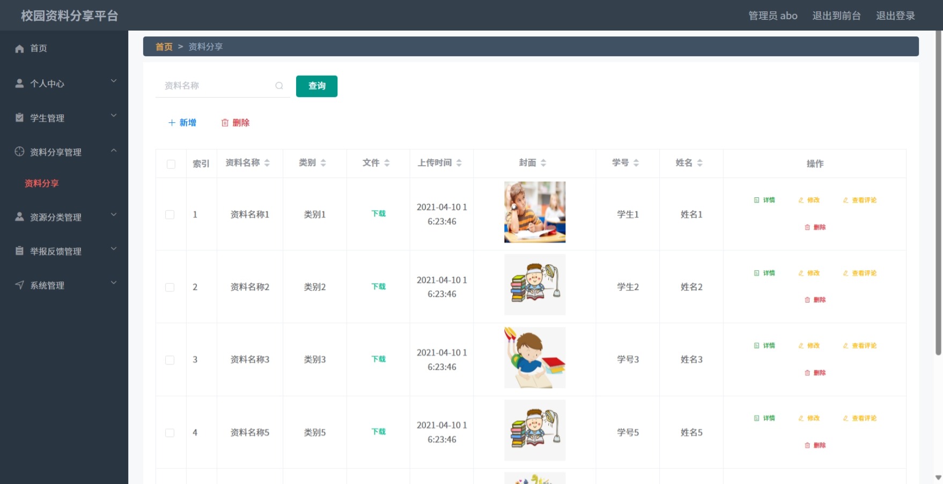Click the 资料分享管理 globe icon
Viewport: 943px width, 484px height.
click(x=20, y=152)
